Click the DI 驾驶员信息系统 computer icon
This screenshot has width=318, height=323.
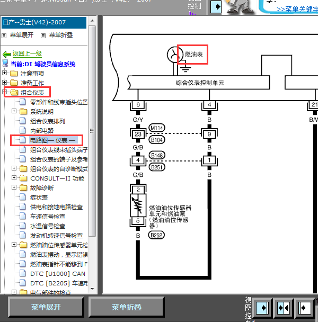(6, 64)
